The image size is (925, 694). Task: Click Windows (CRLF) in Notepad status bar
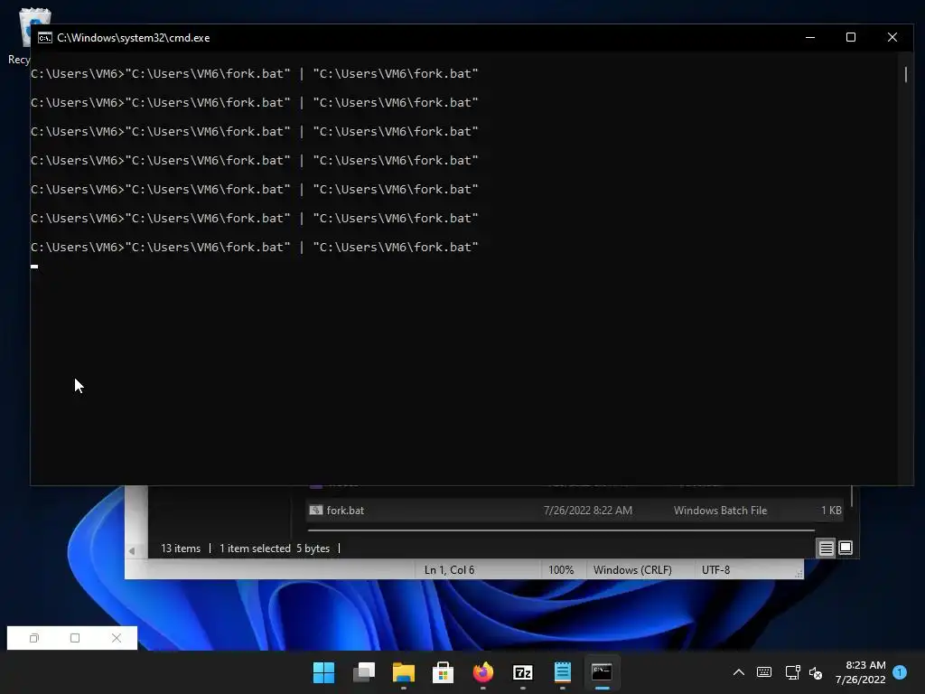click(632, 570)
